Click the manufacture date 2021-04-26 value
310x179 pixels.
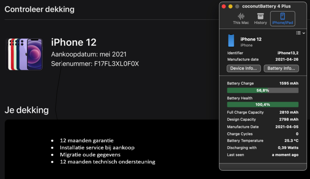[287, 59]
